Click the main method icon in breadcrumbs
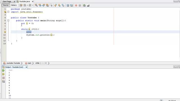The height and width of the screenshot is (101, 180). click(26, 63)
